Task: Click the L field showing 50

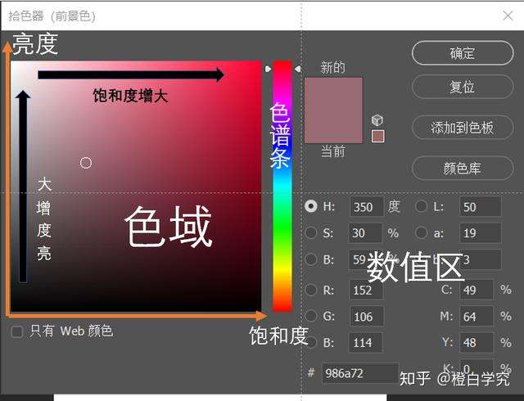Action: [481, 206]
